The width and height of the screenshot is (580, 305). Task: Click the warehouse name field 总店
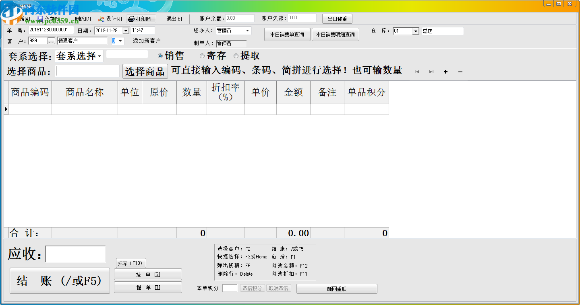coord(443,31)
